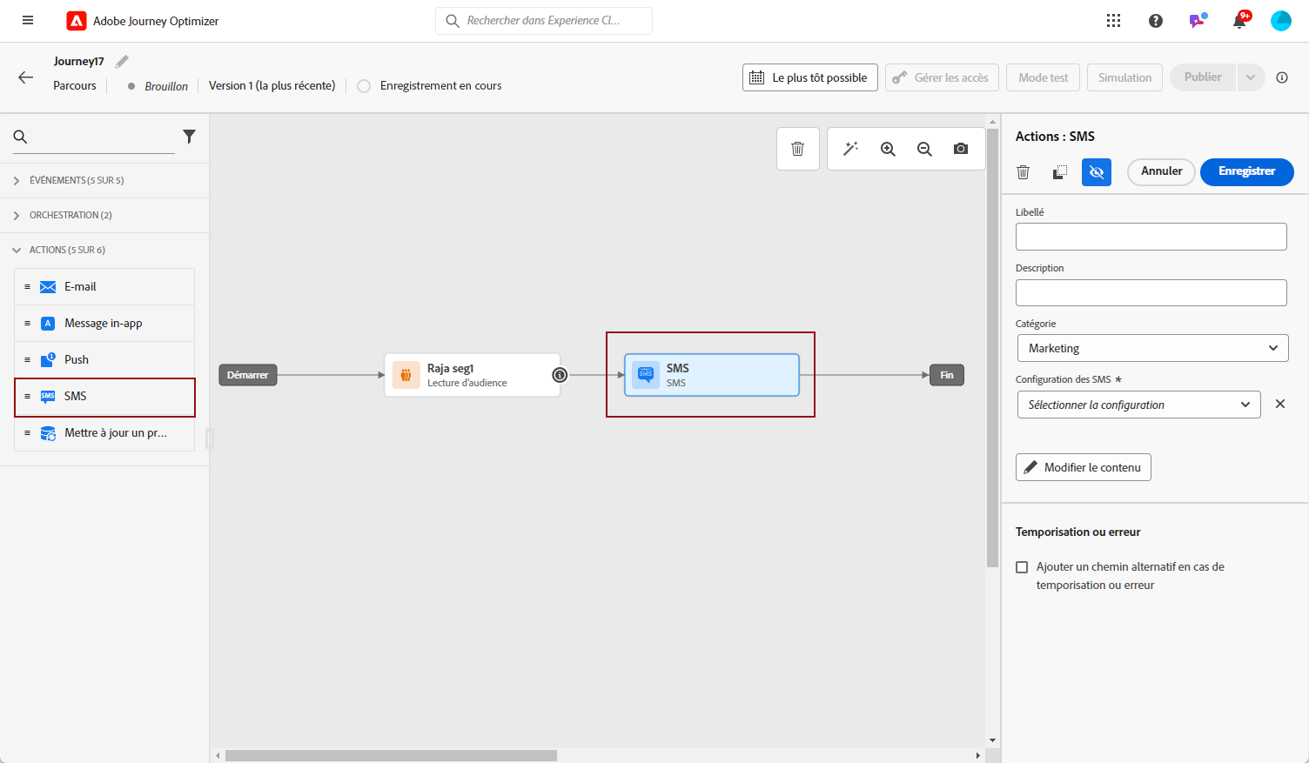1309x763 pixels.
Task: Click Enregistrer to save the action
Action: (1246, 171)
